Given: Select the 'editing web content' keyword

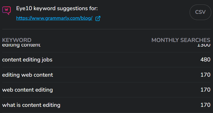Looking at the screenshot, I should point(28,75).
